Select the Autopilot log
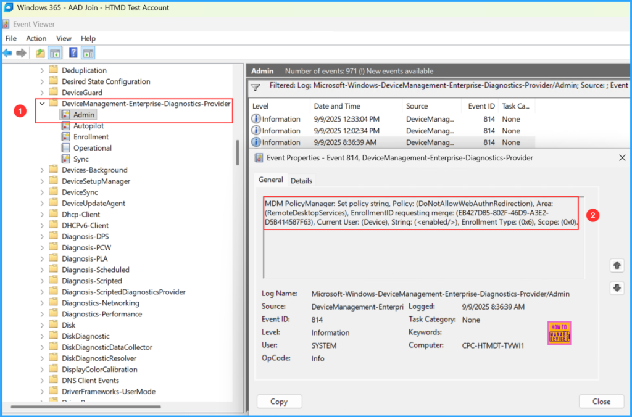The width and height of the screenshot is (632, 417). click(x=88, y=126)
